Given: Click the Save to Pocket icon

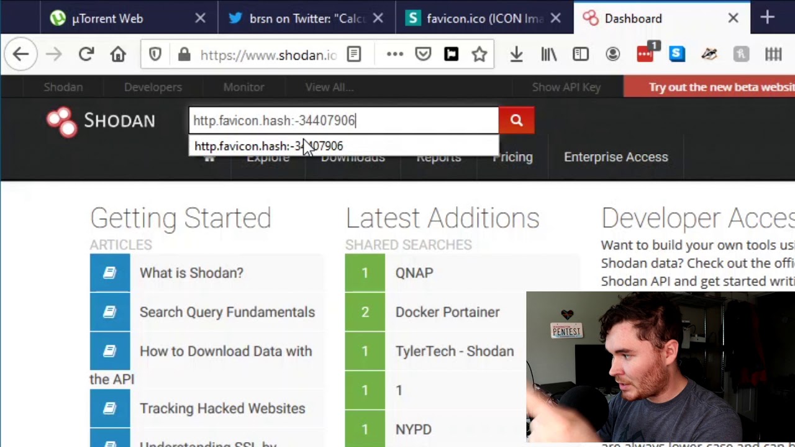Looking at the screenshot, I should (x=423, y=55).
